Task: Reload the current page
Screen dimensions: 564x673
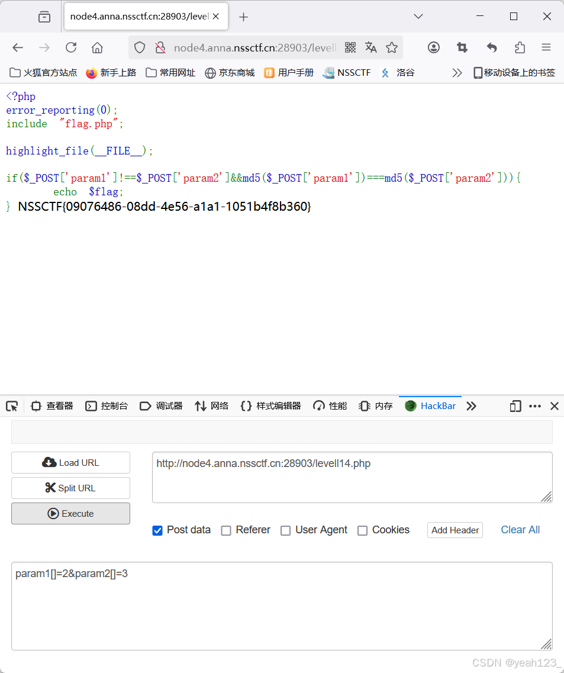Action: pyautogui.click(x=71, y=47)
